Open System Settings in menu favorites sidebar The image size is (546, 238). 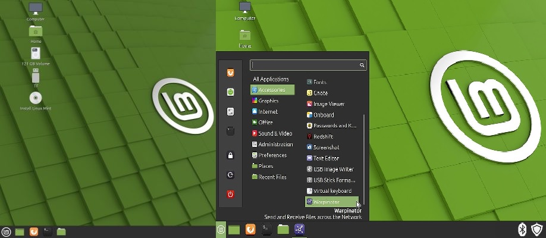click(230, 111)
